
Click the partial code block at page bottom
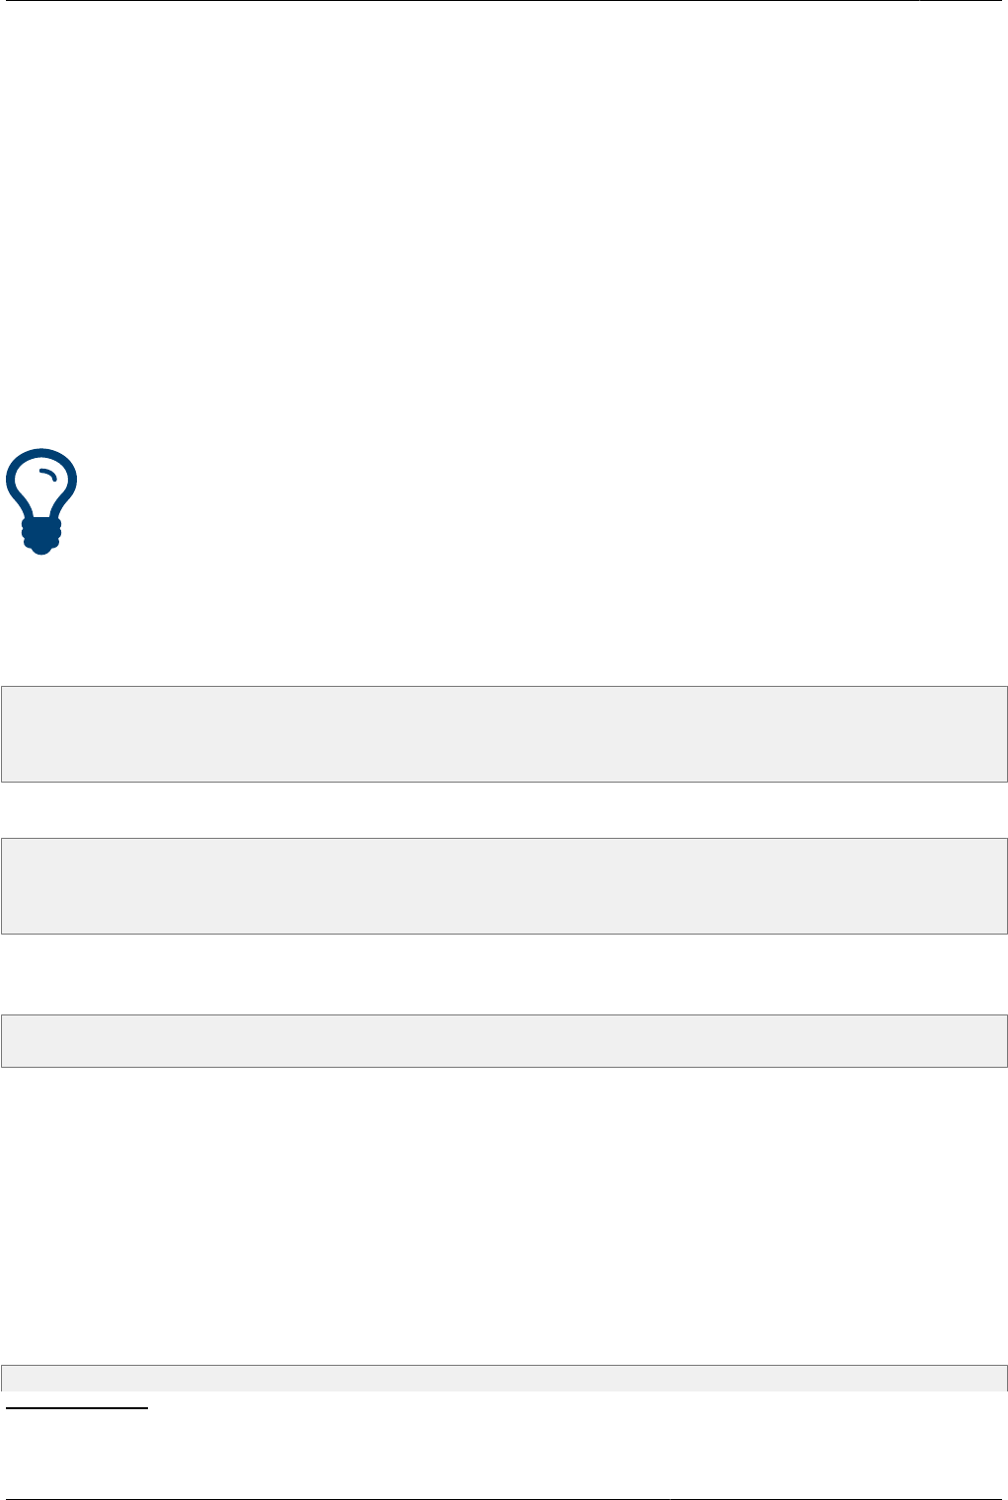coord(504,1378)
